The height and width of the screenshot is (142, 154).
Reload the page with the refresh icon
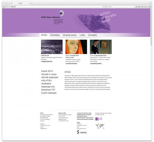point(104,6)
